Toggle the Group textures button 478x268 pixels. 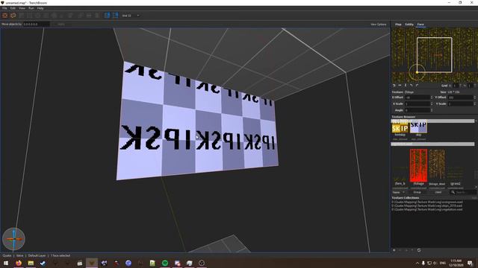[417, 192]
